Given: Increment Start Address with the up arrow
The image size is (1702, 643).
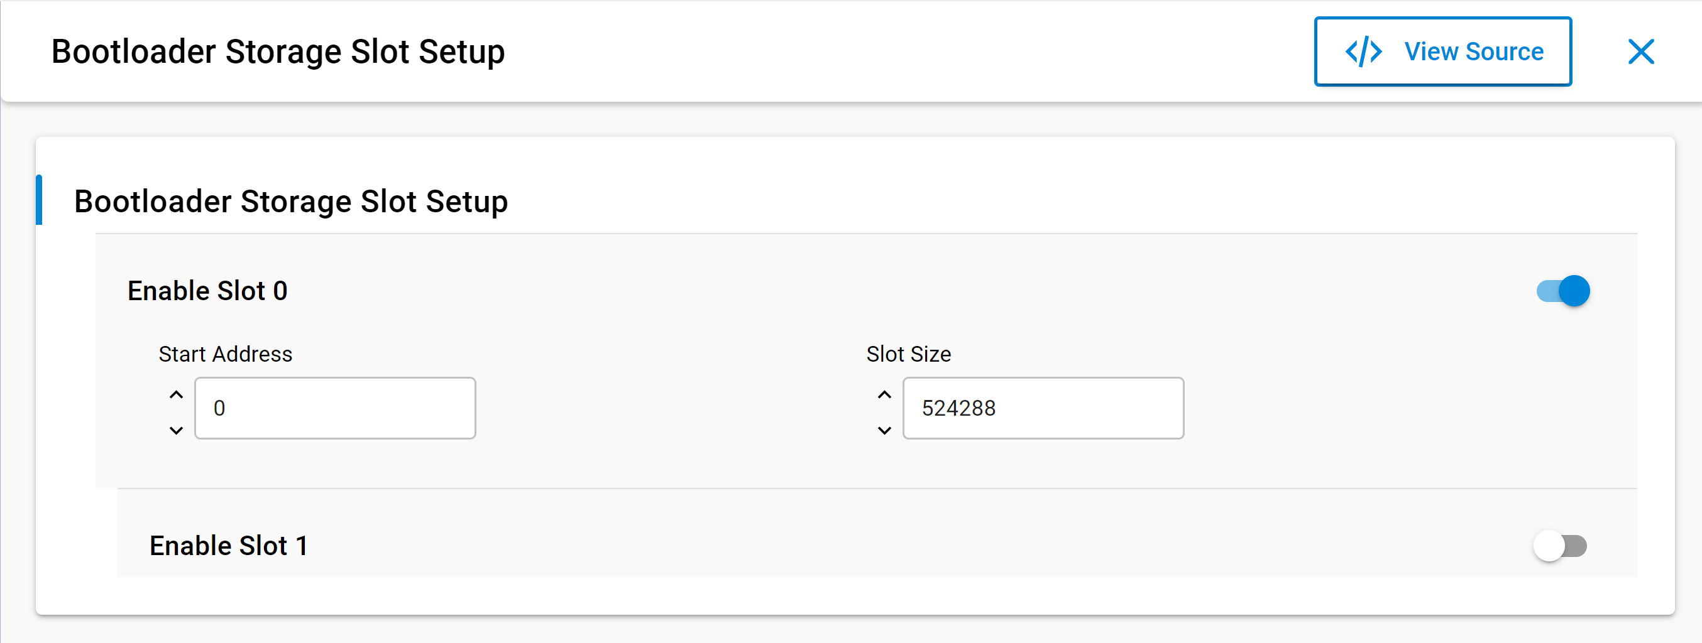Looking at the screenshot, I should pyautogui.click(x=176, y=395).
